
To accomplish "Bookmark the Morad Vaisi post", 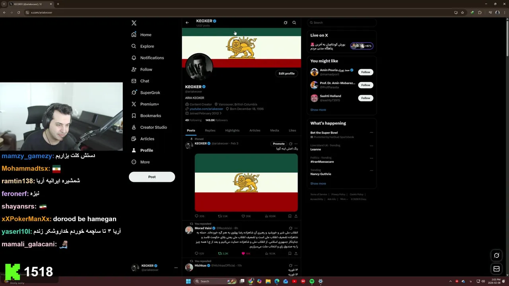I will [290, 253].
